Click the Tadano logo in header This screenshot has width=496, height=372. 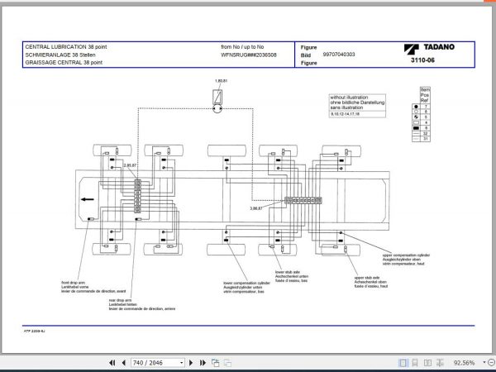click(429, 48)
